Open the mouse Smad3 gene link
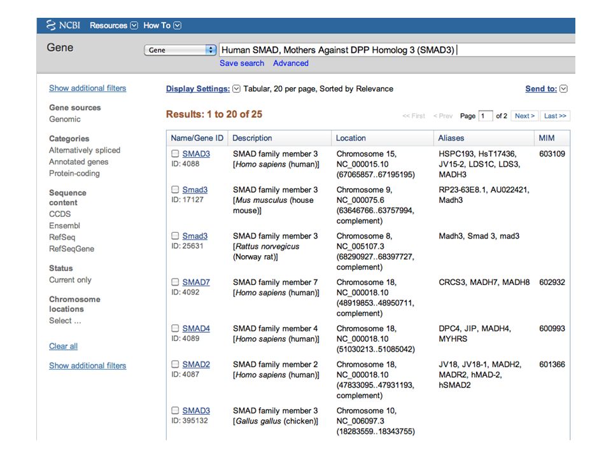This screenshot has width=611, height=458. click(195, 190)
